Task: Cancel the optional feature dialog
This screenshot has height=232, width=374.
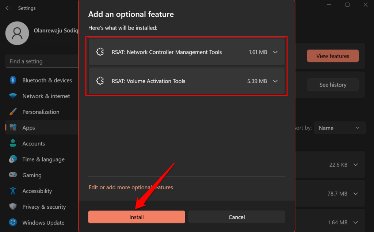Action: click(x=236, y=217)
